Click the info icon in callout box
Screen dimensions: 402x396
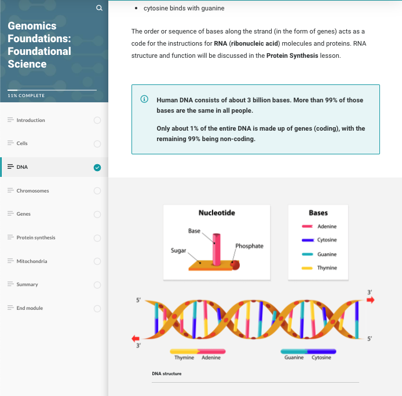coord(144,99)
